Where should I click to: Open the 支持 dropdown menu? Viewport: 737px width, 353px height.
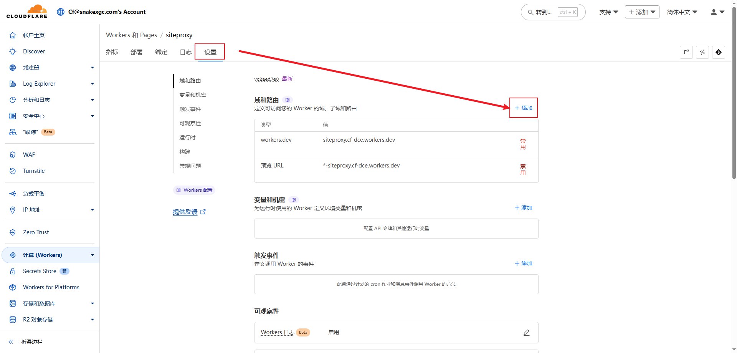coord(609,12)
